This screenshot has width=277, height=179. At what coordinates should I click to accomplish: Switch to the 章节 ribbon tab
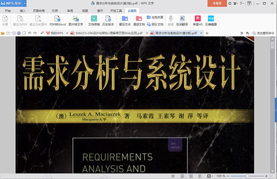pos(100,11)
